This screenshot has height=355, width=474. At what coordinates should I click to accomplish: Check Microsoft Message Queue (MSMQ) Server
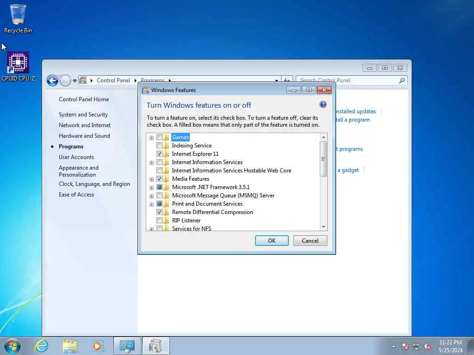tap(159, 196)
